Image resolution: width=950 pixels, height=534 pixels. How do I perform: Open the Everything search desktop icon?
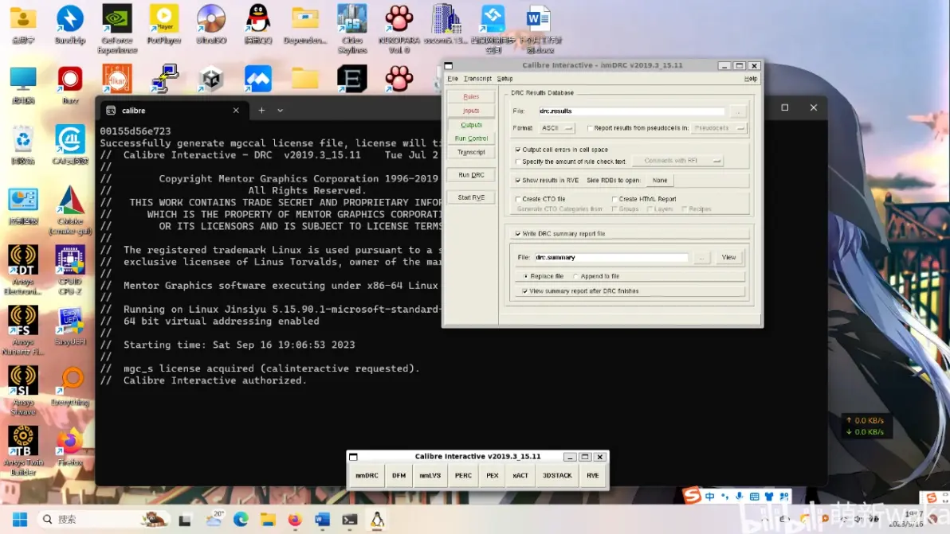69,387
